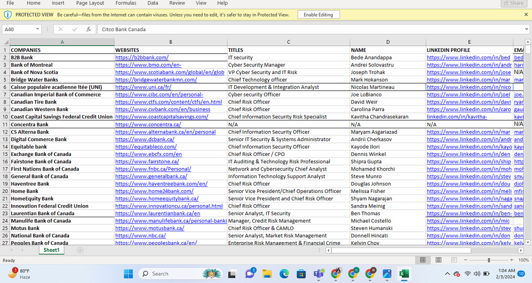This screenshot has height=283, width=532.
Task: Click zoom in plus button
Action: pos(512,260)
